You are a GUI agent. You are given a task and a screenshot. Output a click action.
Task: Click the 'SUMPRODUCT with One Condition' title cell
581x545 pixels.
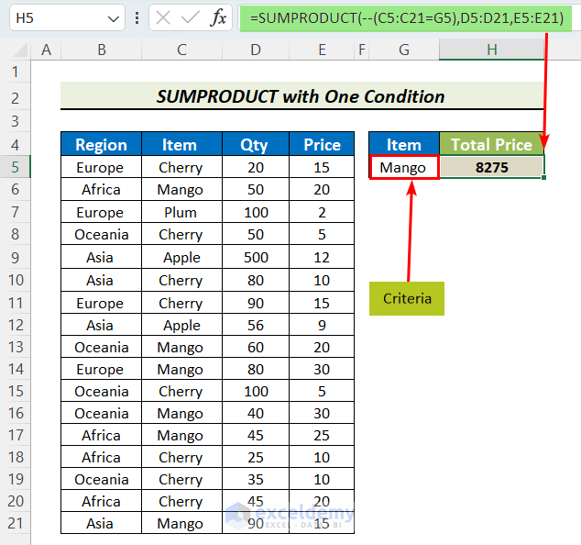302,96
